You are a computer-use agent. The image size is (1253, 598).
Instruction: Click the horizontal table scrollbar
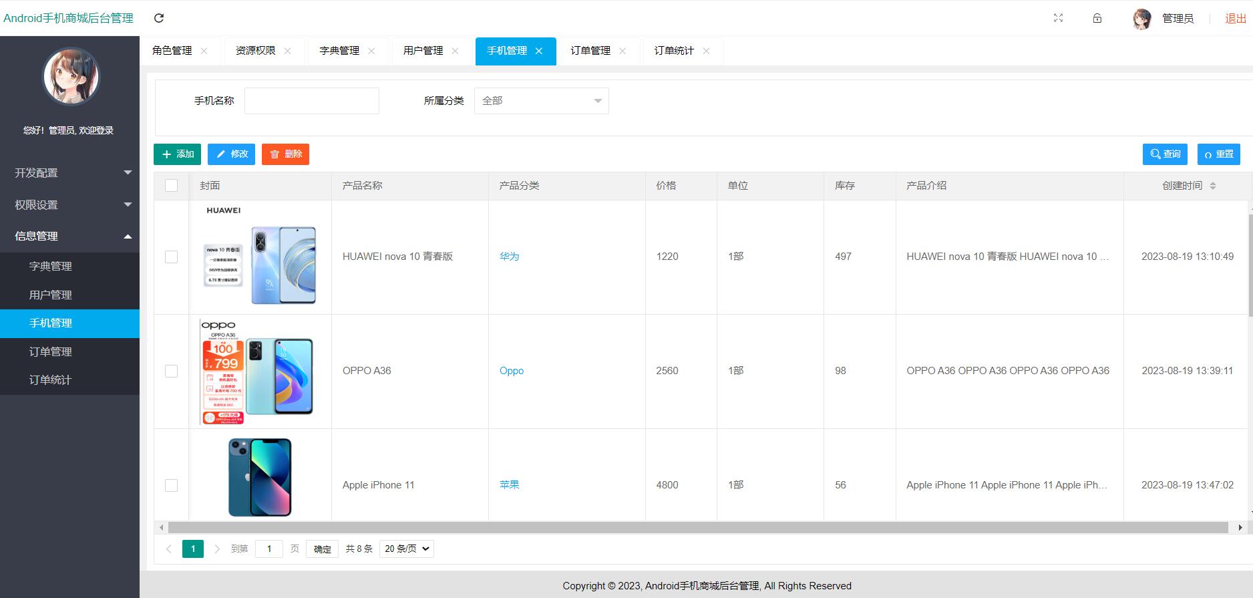click(698, 528)
